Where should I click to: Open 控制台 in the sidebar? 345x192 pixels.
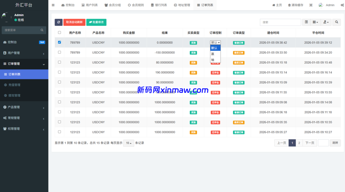pyautogui.click(x=24, y=42)
